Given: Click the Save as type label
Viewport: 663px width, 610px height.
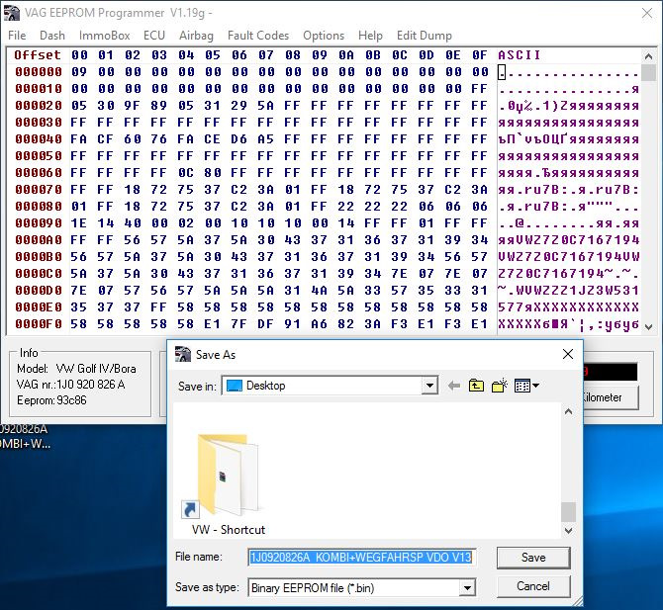Looking at the screenshot, I should pos(207,587).
